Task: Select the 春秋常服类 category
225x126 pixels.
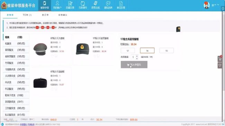Action: click(16, 56)
